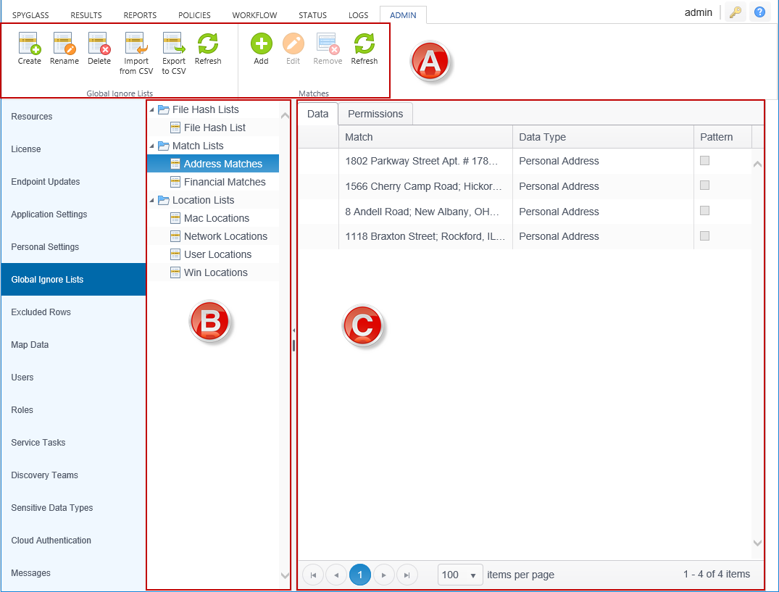
Task: Select Financial Matches list
Action: click(224, 182)
